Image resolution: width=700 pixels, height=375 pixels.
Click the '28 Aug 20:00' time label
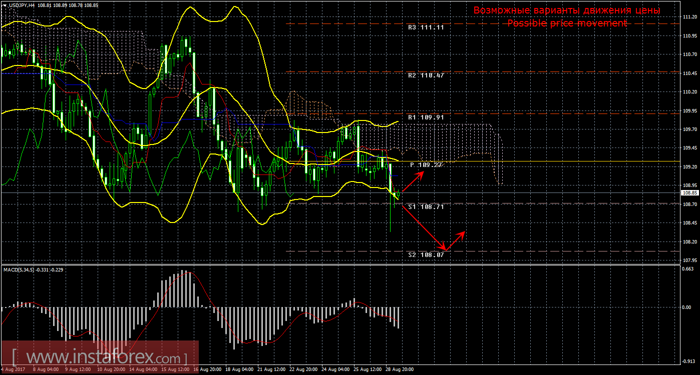pyautogui.click(x=400, y=369)
